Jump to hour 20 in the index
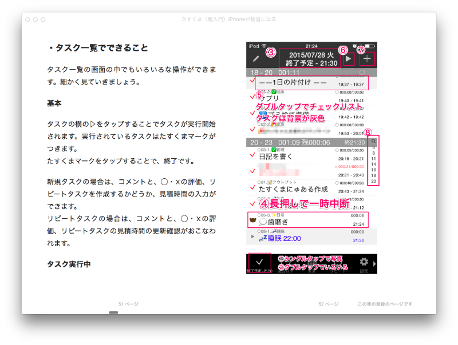The width and height of the screenshot is (458, 345). point(374,181)
